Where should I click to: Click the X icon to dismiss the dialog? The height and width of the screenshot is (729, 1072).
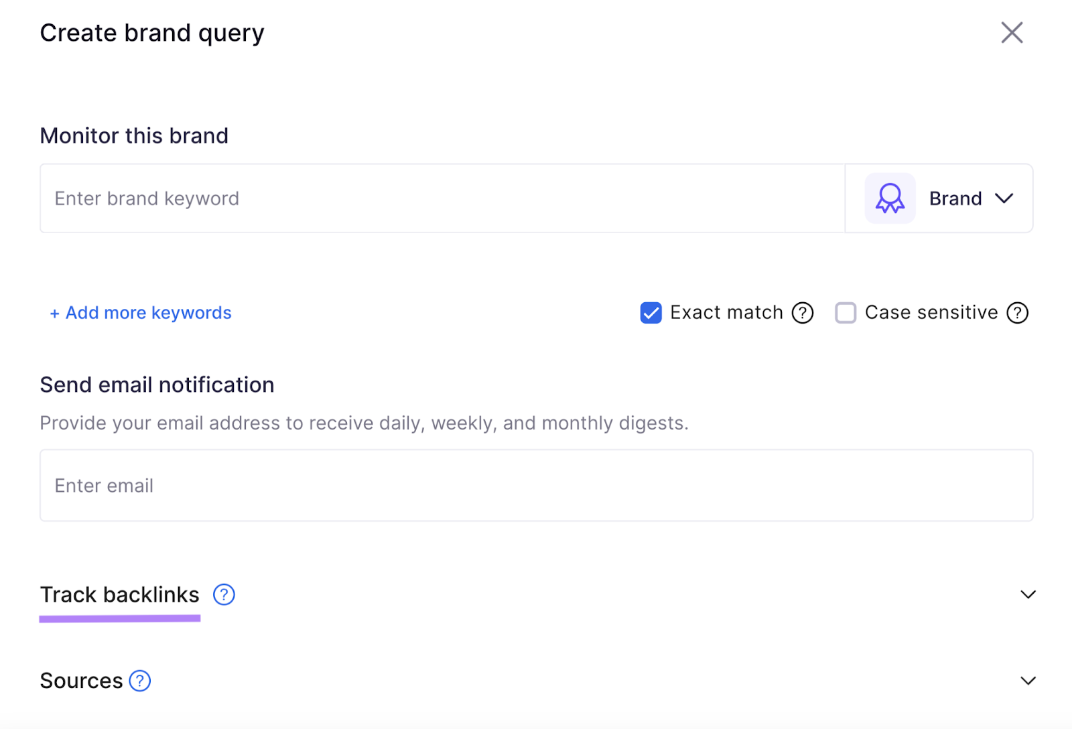tap(1012, 32)
